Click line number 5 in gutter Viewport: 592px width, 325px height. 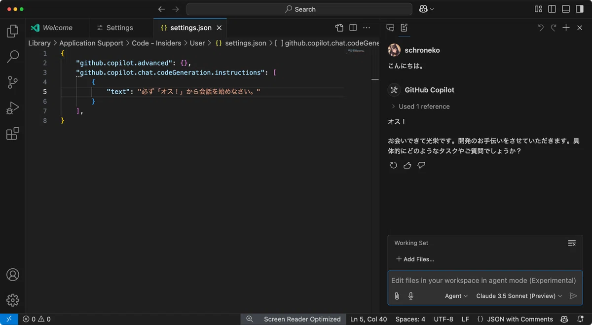pyautogui.click(x=45, y=92)
